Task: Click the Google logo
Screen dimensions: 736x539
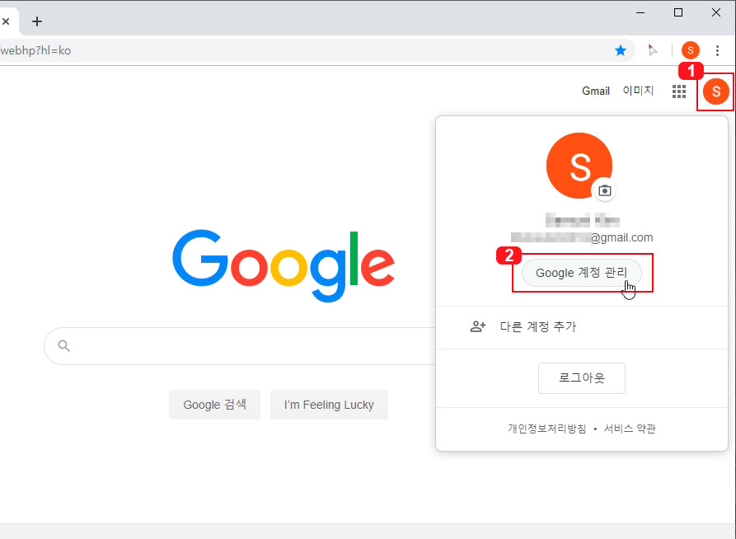Action: [x=284, y=265]
